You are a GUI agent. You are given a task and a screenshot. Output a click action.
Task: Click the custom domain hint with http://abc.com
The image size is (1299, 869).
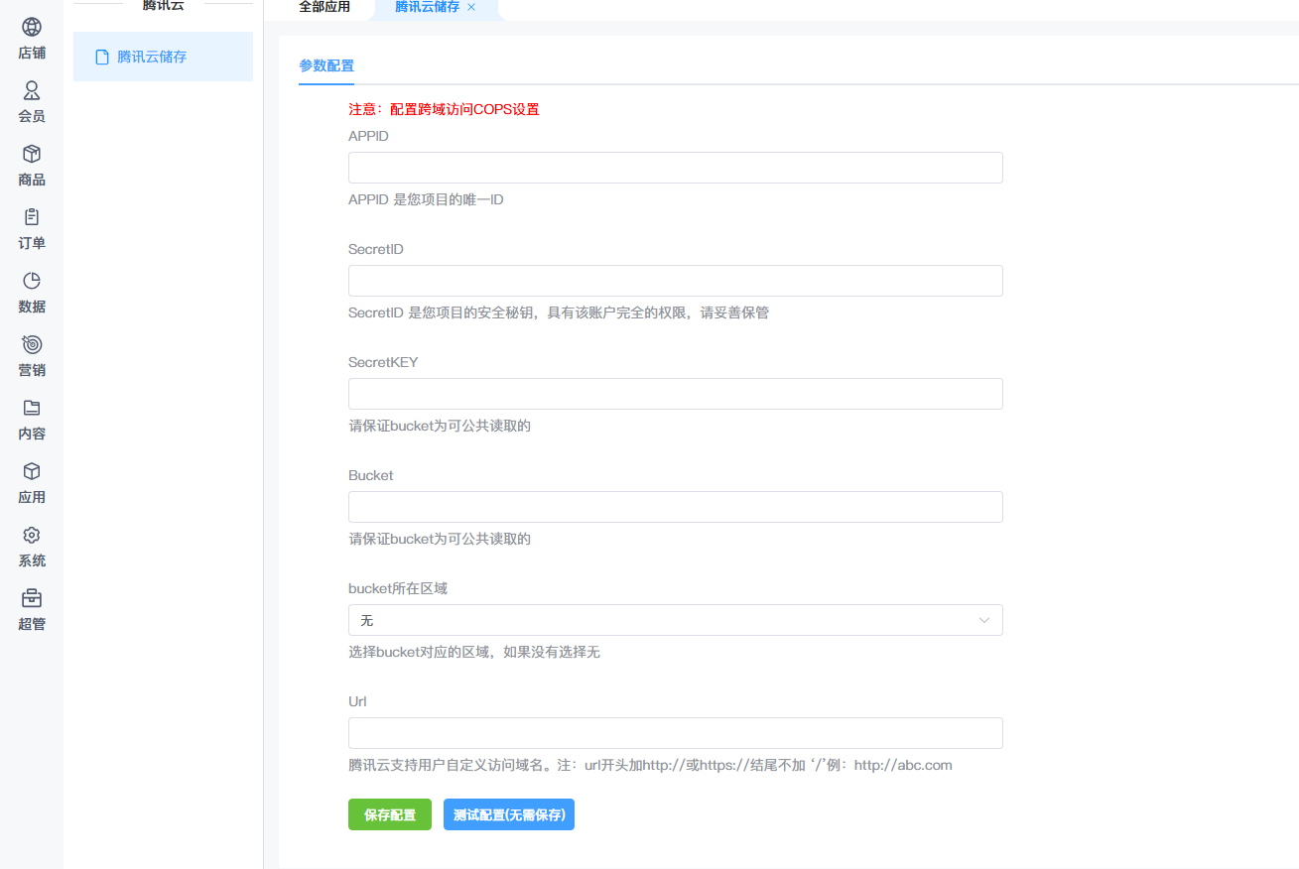click(650, 765)
